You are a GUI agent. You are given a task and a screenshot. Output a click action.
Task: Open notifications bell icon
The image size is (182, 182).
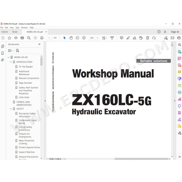click(x=165, y=32)
